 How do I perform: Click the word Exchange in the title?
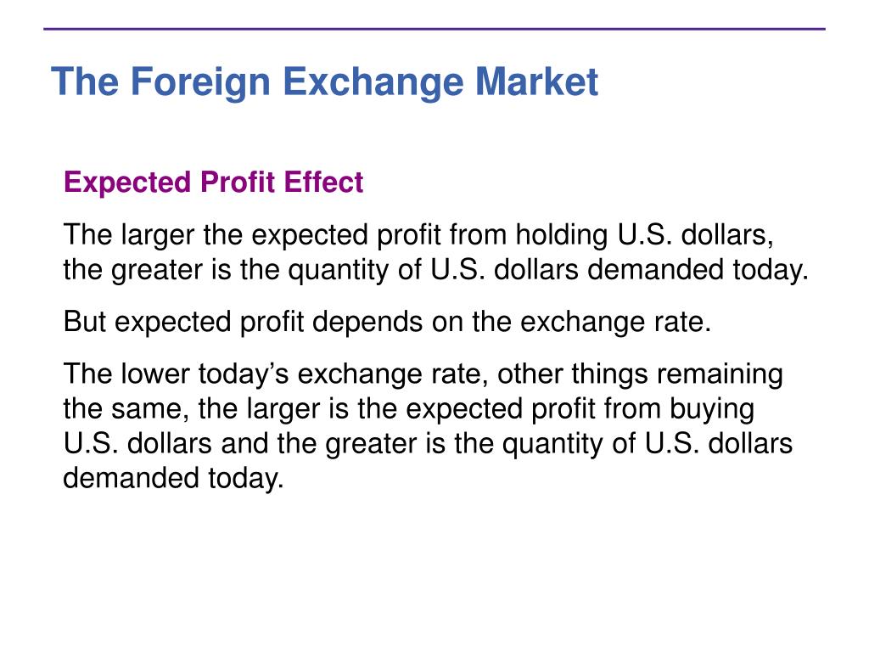click(373, 82)
